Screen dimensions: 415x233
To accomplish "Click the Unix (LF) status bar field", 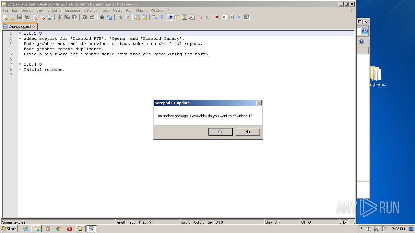I will point(282,222).
